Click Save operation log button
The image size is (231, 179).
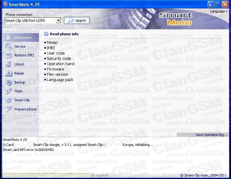203,135
